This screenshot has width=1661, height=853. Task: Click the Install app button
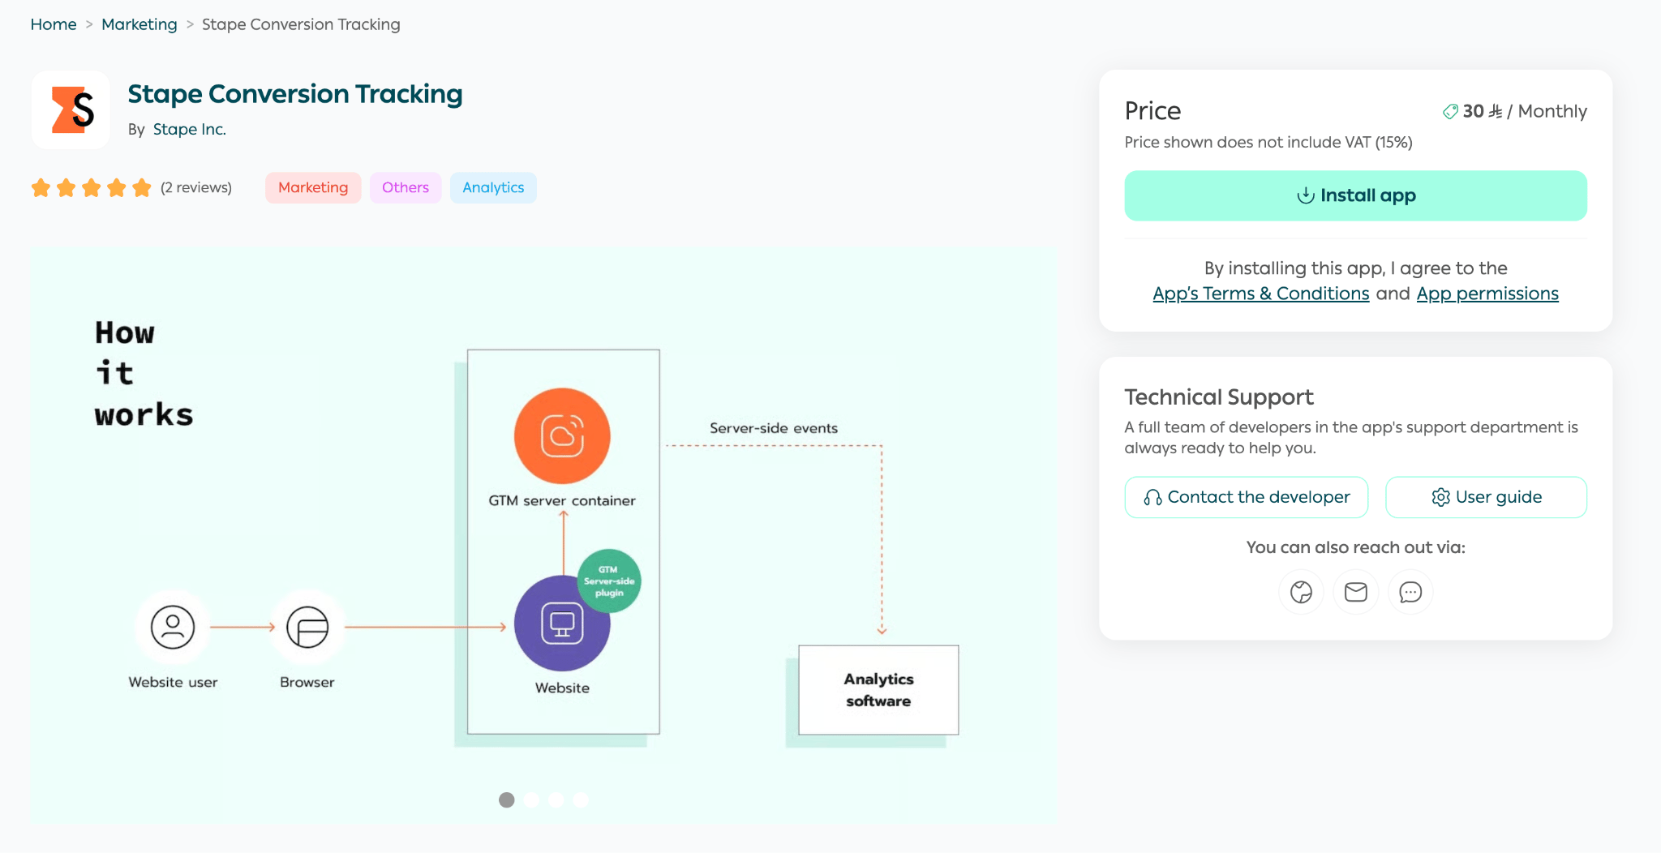(1356, 195)
